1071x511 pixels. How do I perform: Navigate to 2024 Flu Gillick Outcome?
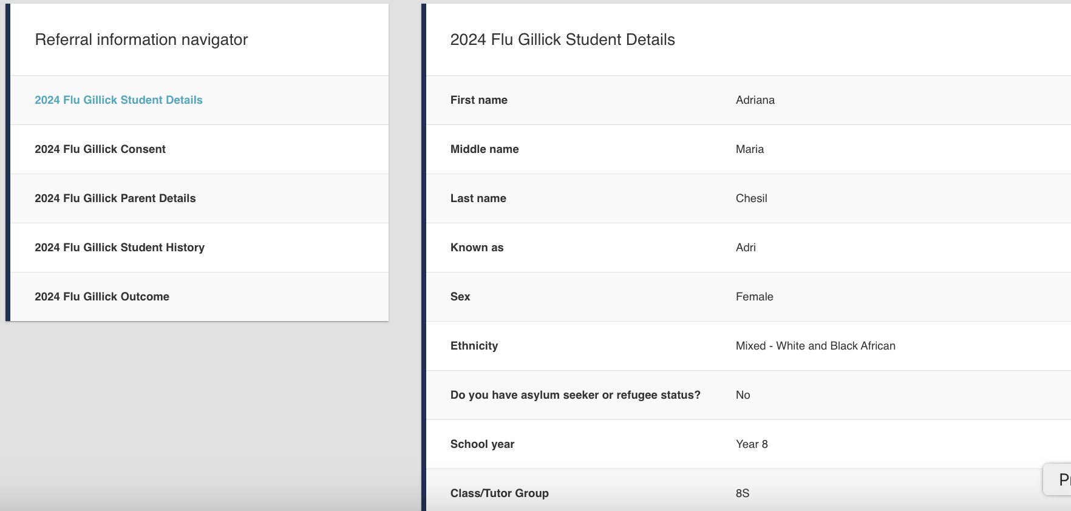click(102, 297)
